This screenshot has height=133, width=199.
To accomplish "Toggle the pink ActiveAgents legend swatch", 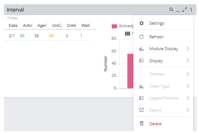I will [x=114, y=26].
